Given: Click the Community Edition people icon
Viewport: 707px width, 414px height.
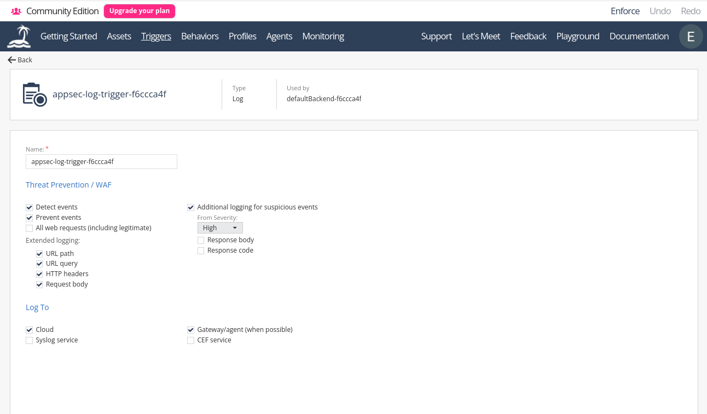Looking at the screenshot, I should click(16, 11).
